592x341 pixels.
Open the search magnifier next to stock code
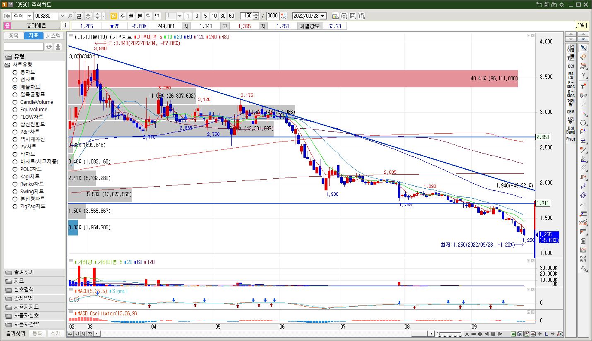(x=70, y=16)
